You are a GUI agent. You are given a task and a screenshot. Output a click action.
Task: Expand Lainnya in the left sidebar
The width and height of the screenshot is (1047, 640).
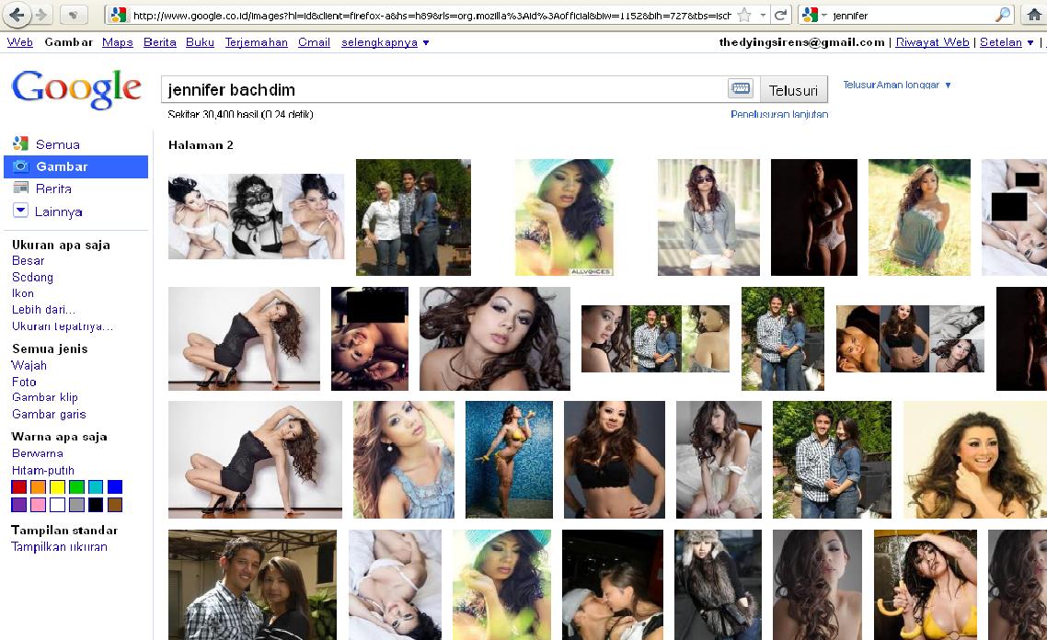click(59, 211)
